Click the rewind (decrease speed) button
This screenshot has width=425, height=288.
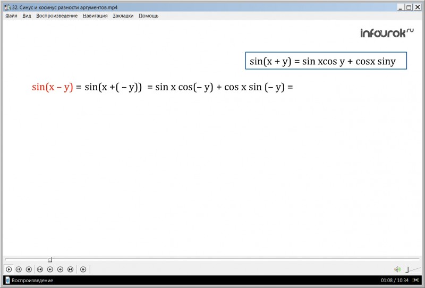[x=50, y=269]
